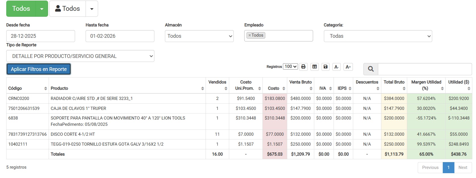
Task: Click product code CRNC0200
Action: (x=19, y=99)
